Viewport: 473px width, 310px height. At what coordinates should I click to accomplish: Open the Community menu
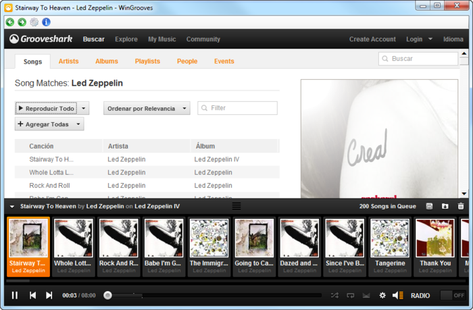[x=203, y=39]
